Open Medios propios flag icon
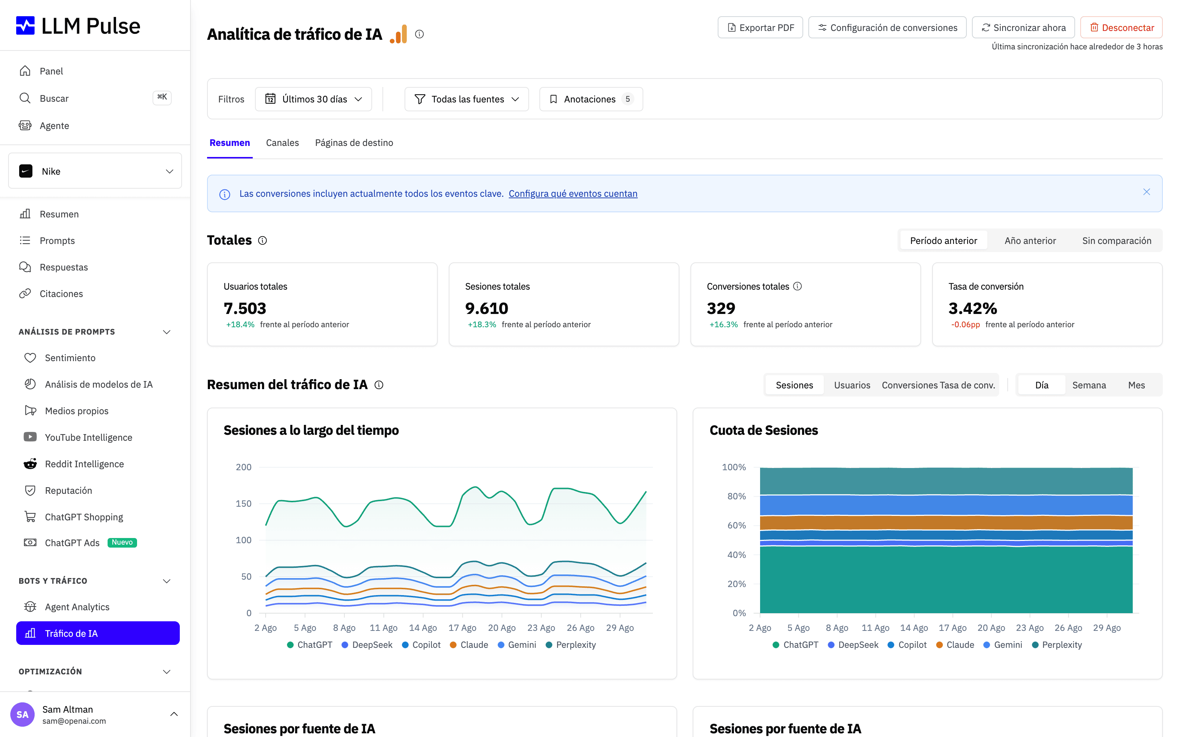The image size is (1179, 737). tap(30, 411)
